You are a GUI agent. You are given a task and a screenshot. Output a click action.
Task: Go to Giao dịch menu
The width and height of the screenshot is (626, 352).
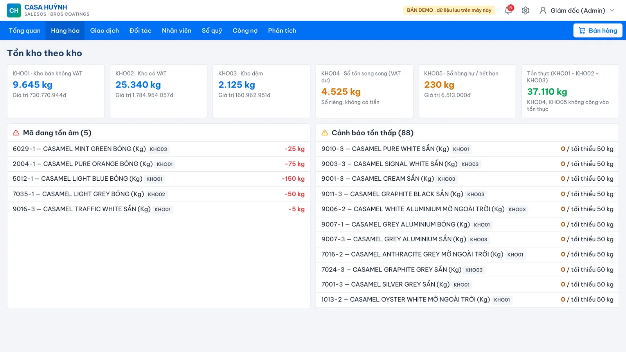coord(104,31)
